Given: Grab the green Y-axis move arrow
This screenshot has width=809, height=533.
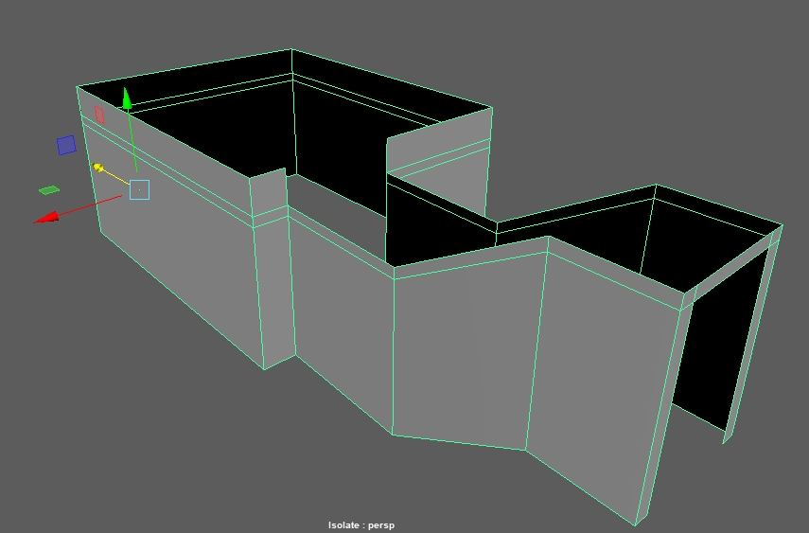Looking at the screenshot, I should click(x=127, y=98).
